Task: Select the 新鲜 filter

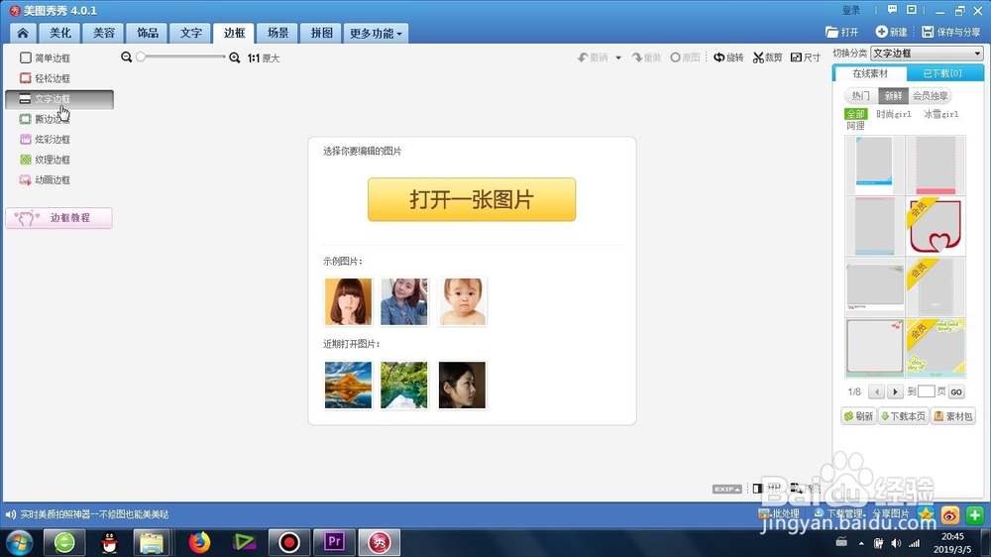Action: [893, 96]
